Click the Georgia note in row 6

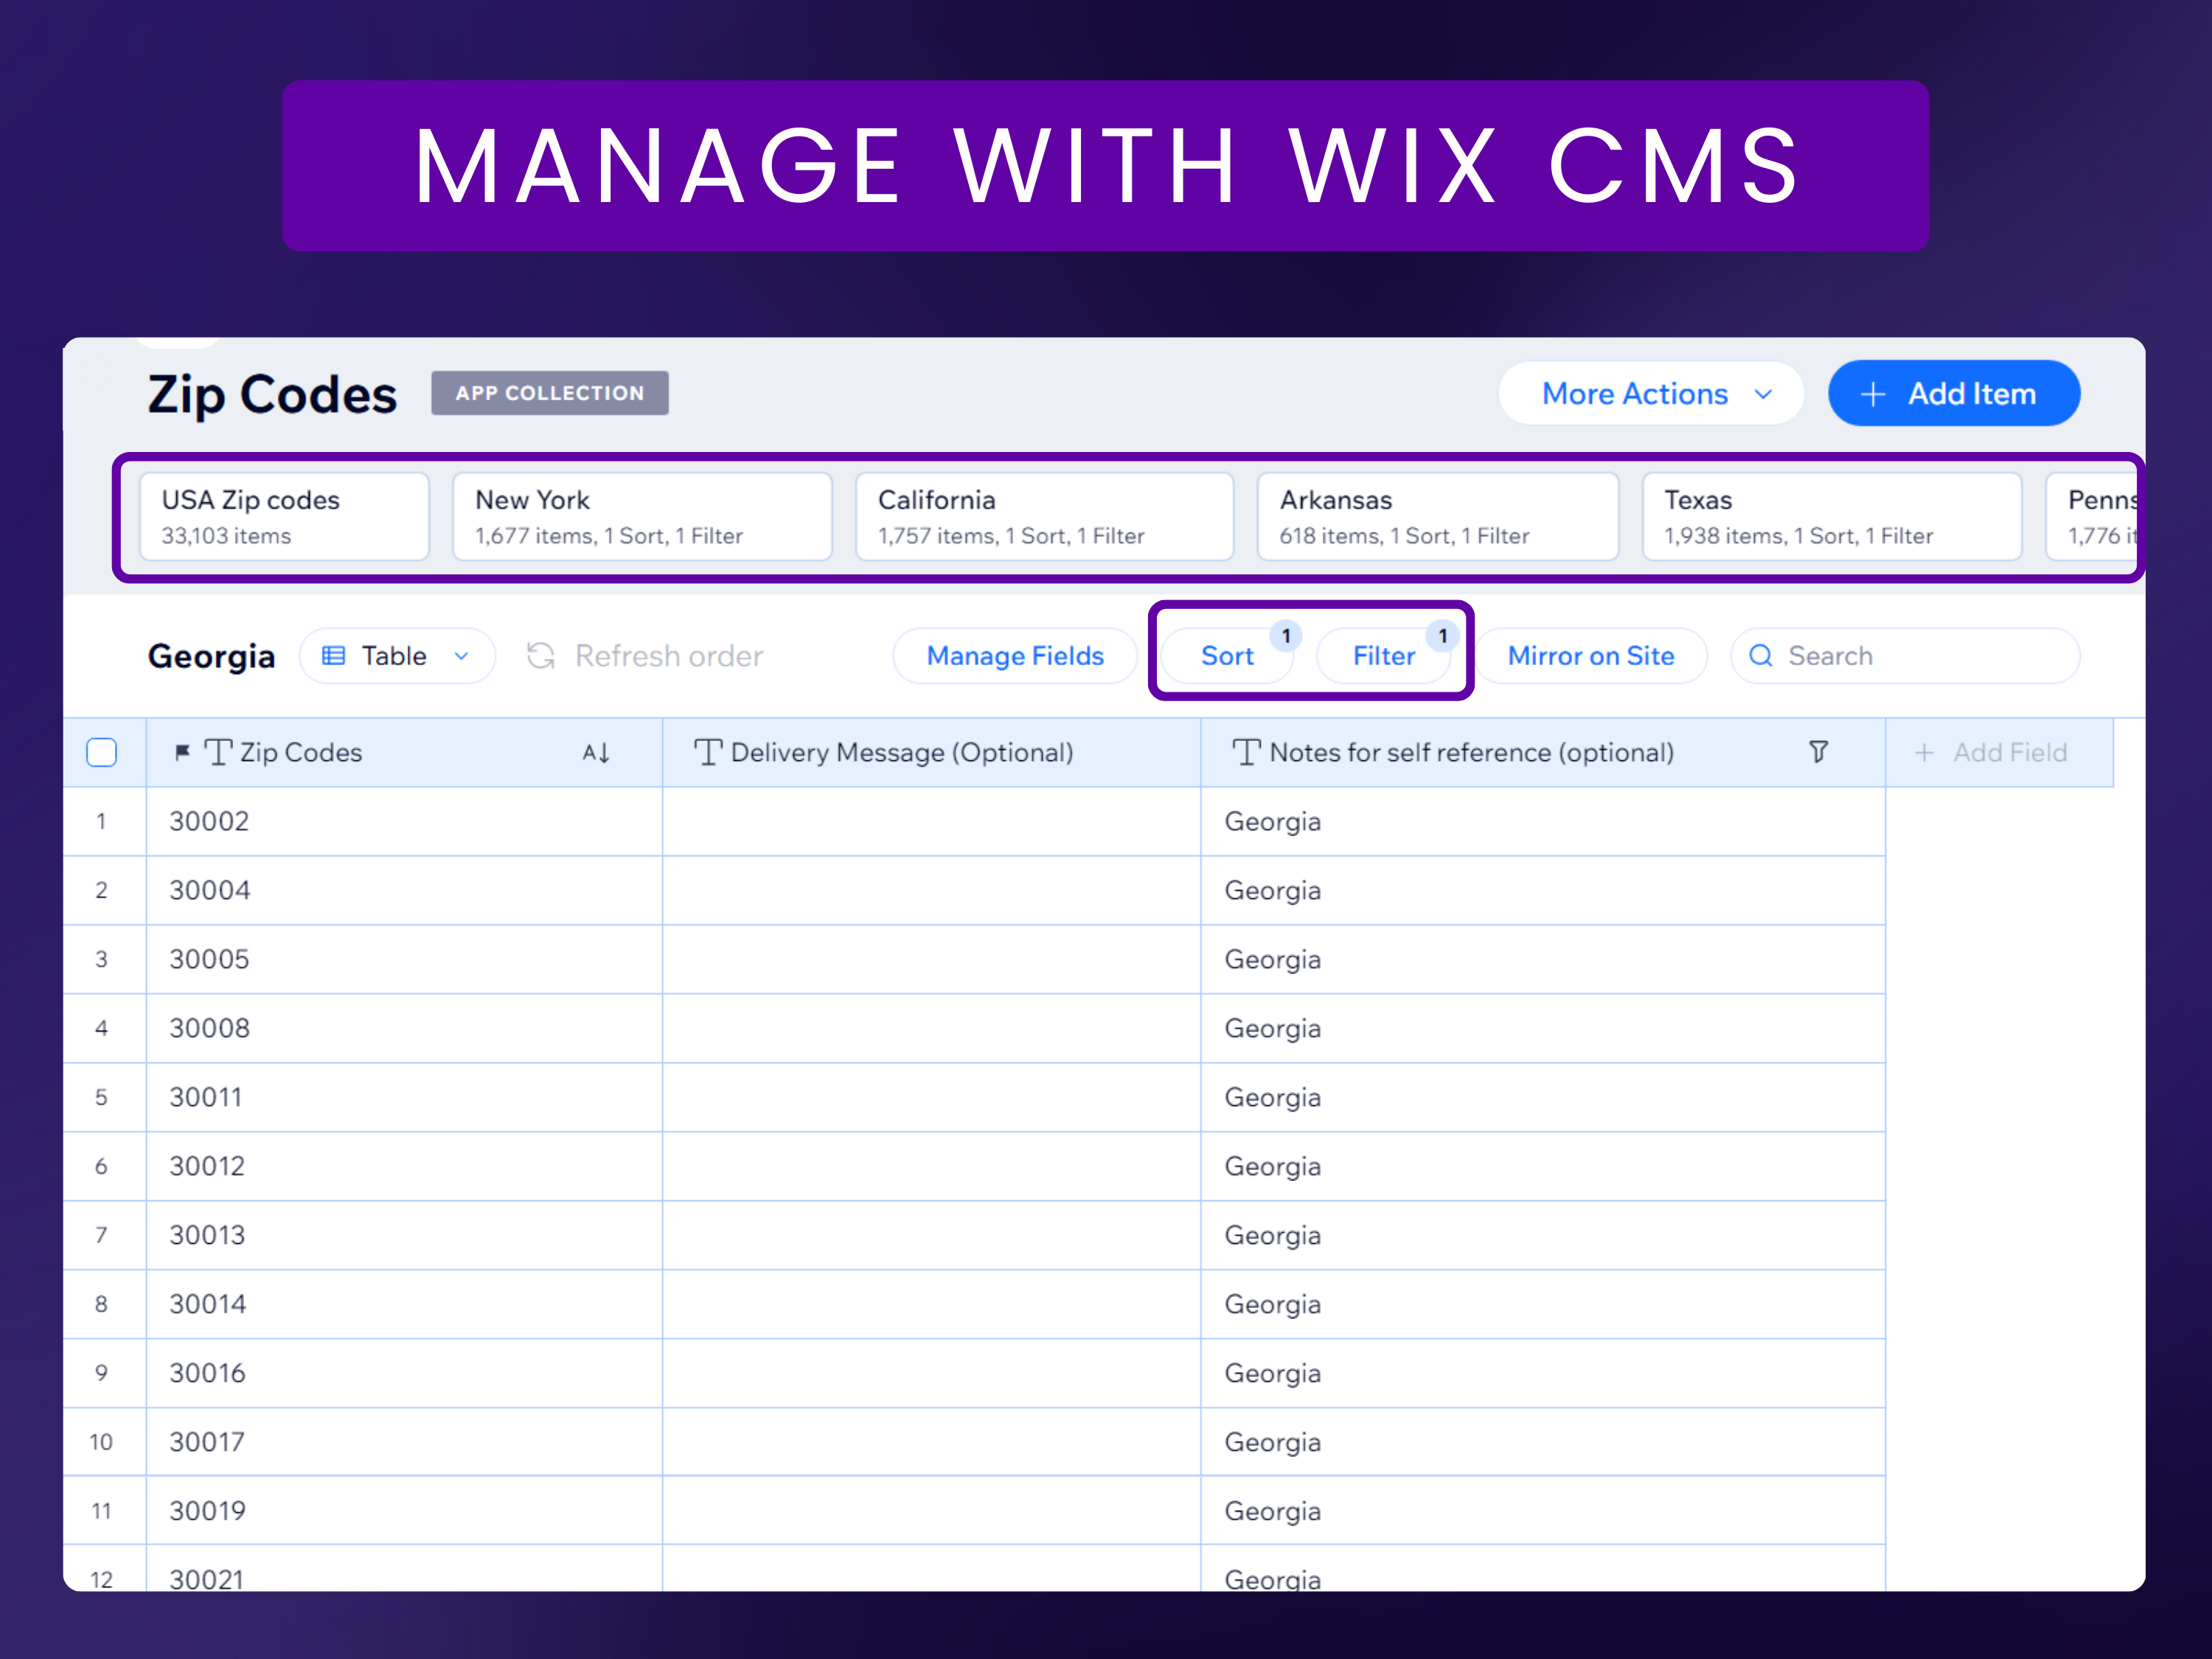1543,1167
